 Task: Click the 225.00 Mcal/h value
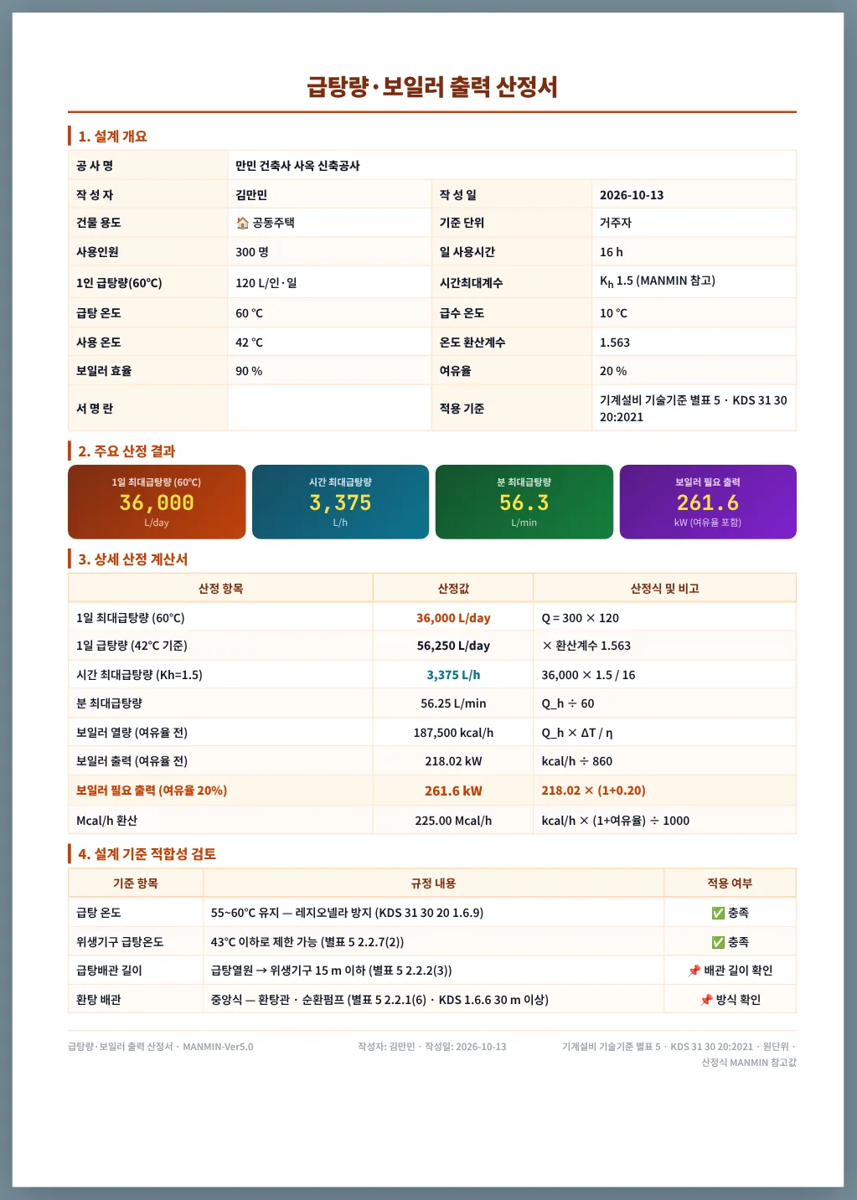453,821
